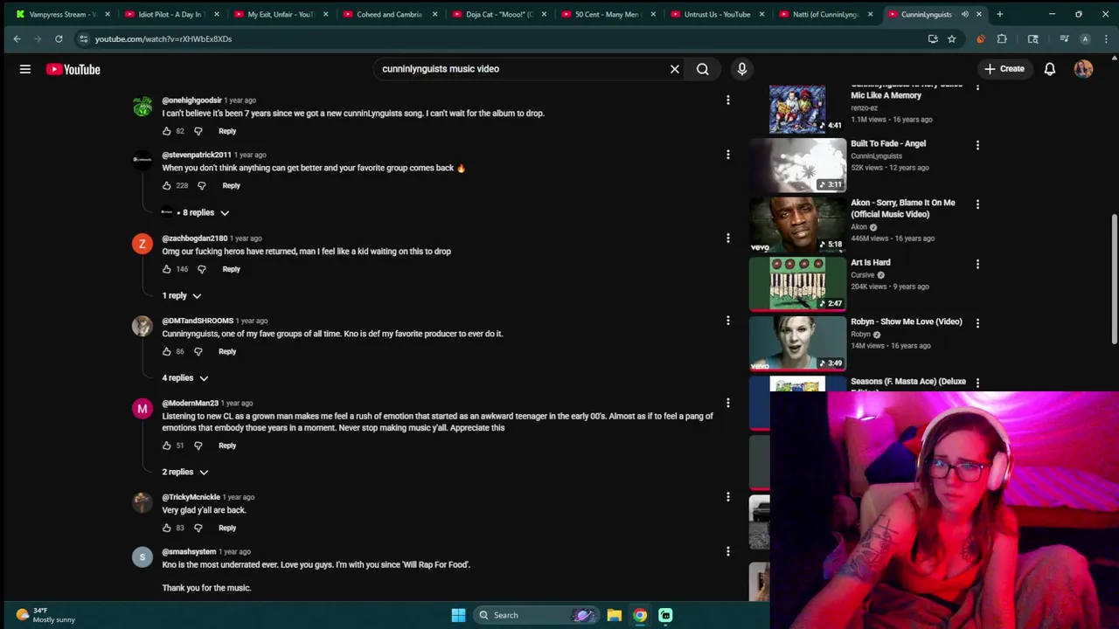The height and width of the screenshot is (629, 1119).
Task: Open Robyn Show Me Love thumbnail
Action: [x=797, y=343]
